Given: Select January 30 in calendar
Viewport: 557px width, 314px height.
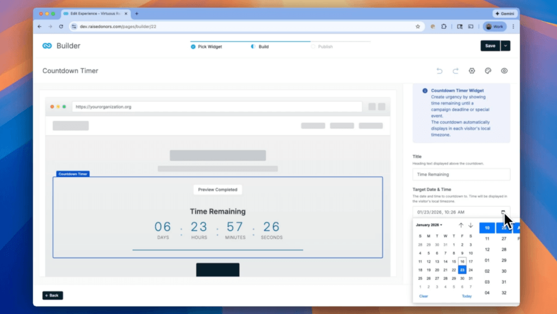Looking at the screenshot, I should 462,279.
